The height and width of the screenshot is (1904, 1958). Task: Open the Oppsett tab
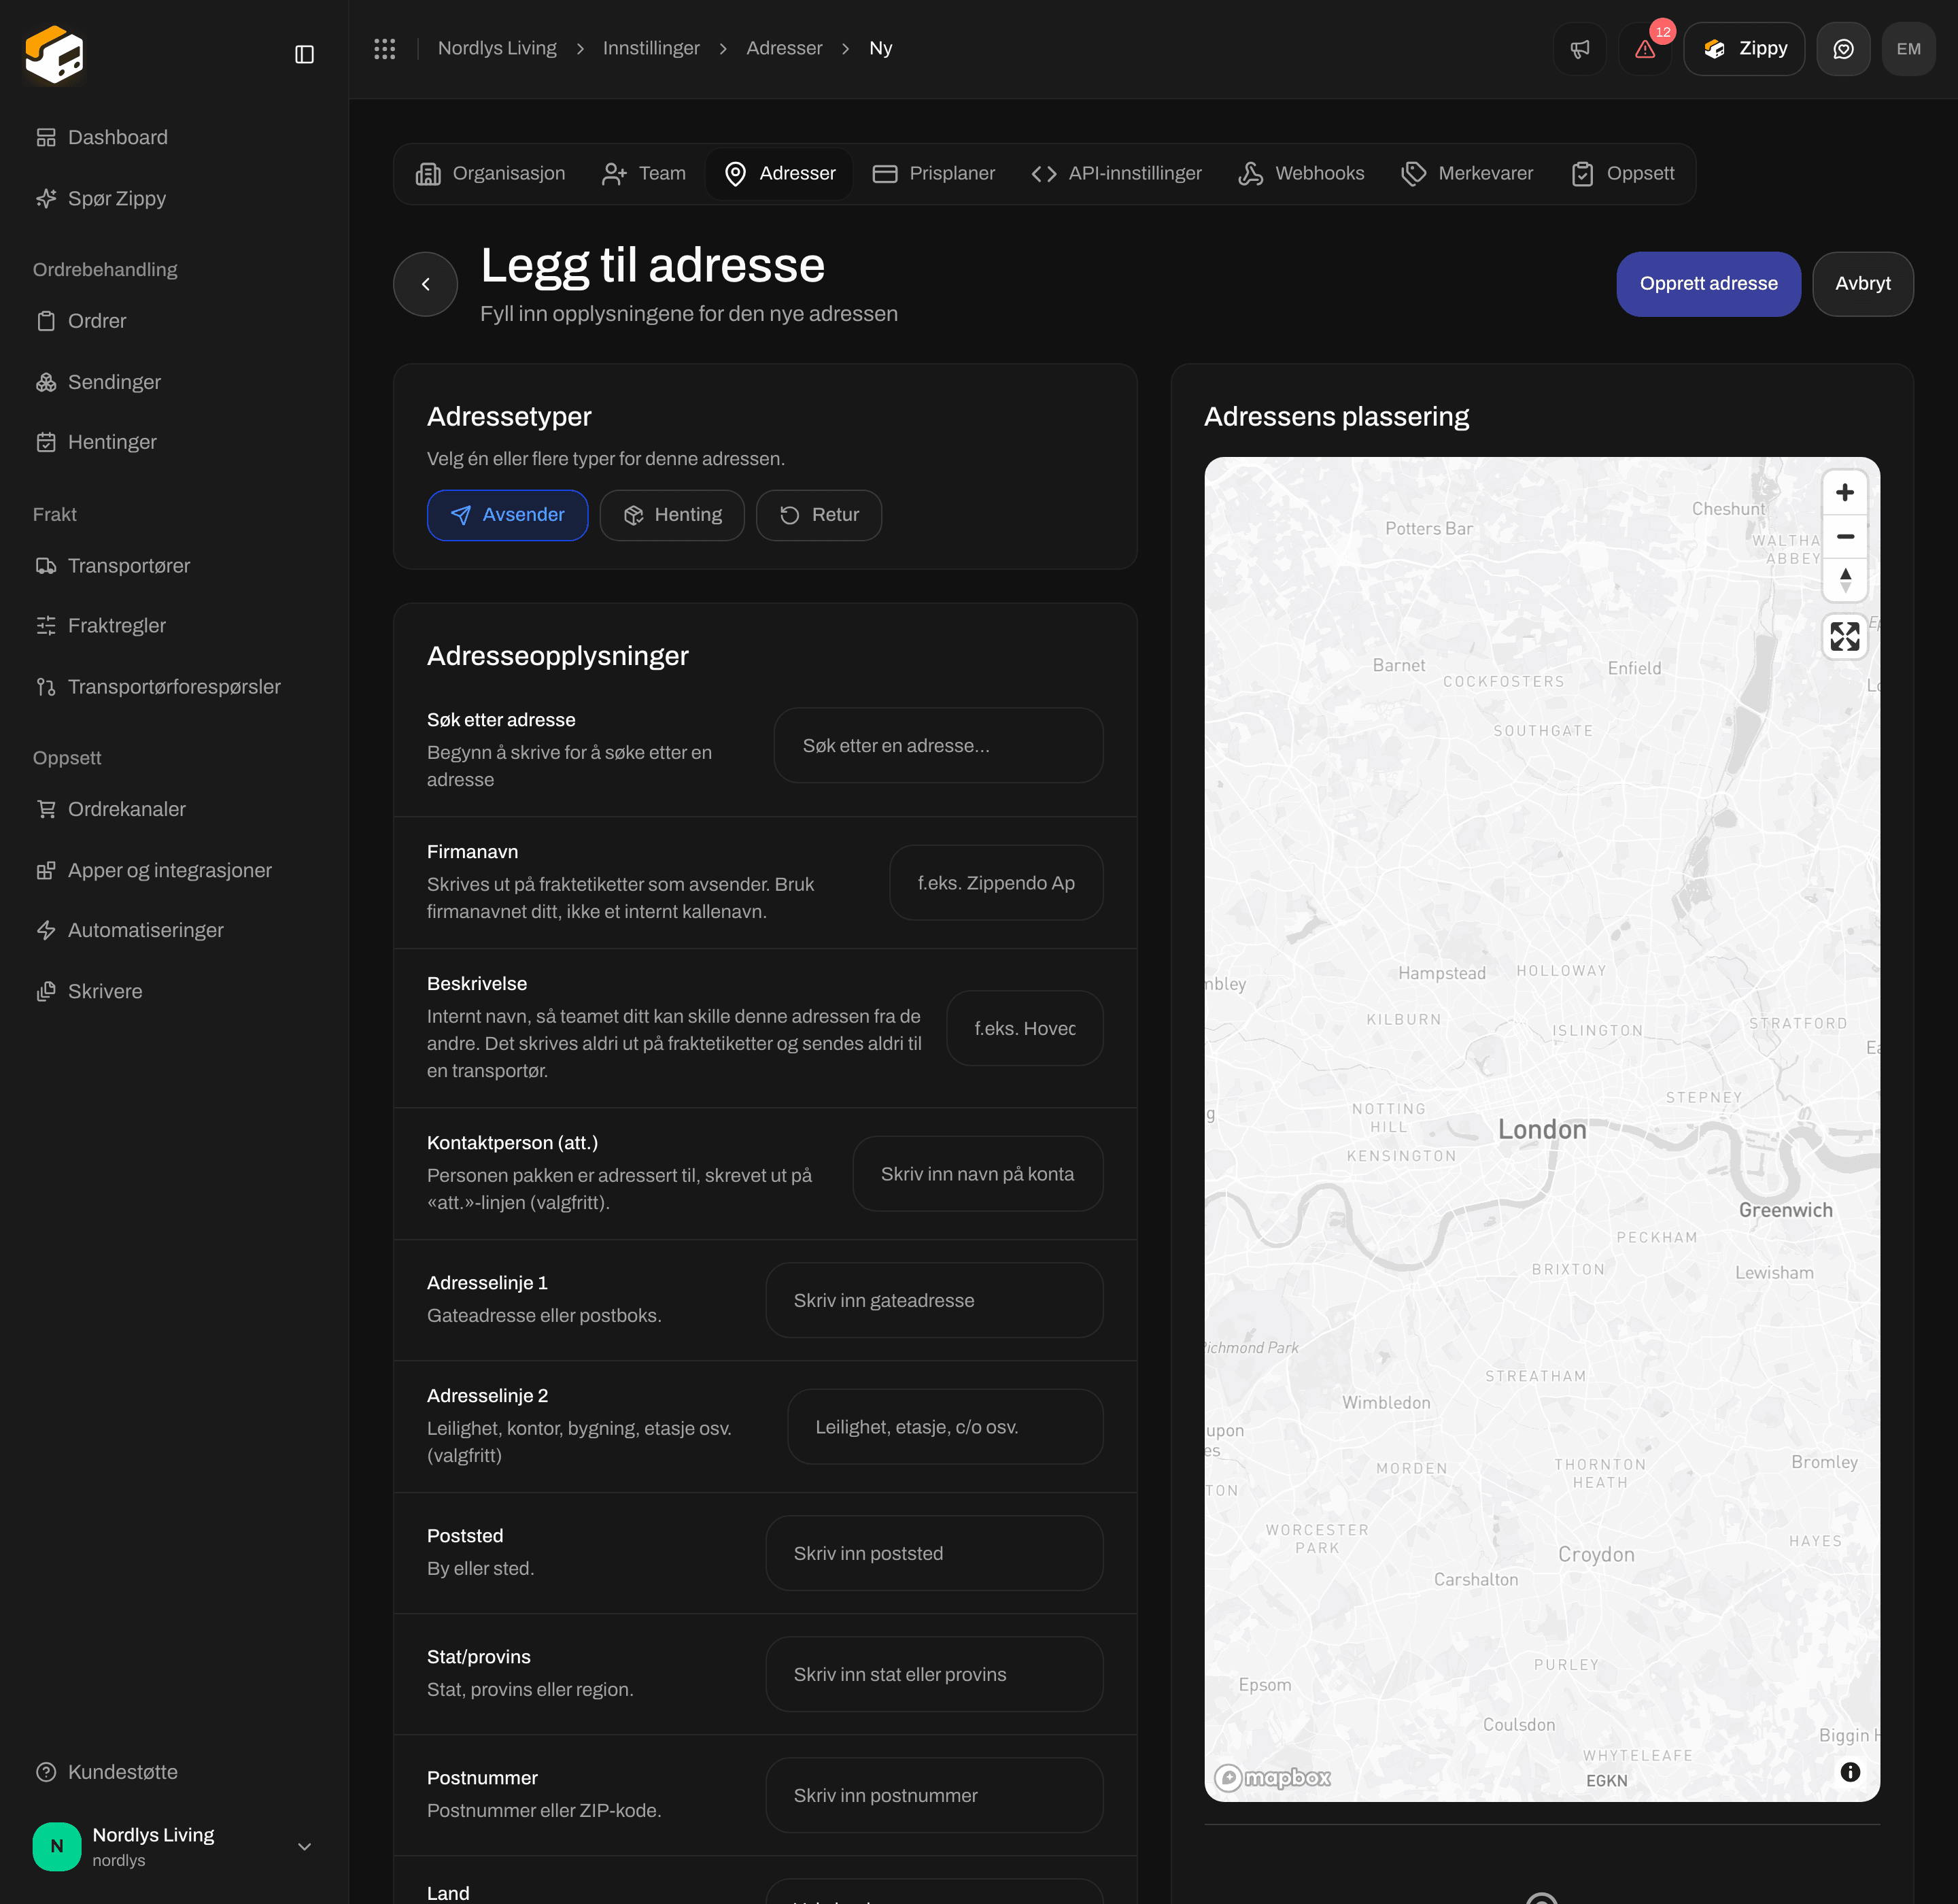(x=1622, y=174)
